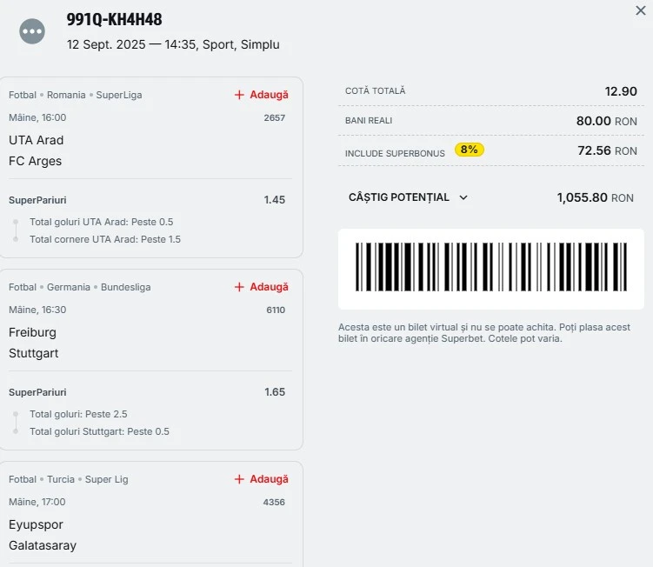653x567 pixels.
Task: Open the Fotbal Germania Bundesliga breadcrumb
Action: [79, 287]
